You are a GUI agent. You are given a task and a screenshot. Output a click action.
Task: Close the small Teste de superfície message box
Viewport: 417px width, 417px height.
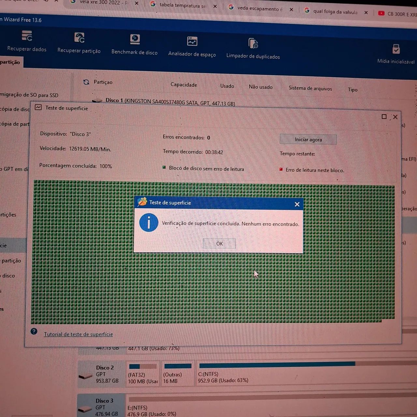pyautogui.click(x=297, y=204)
